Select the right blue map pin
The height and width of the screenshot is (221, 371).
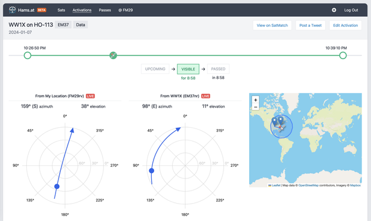pos(281,120)
